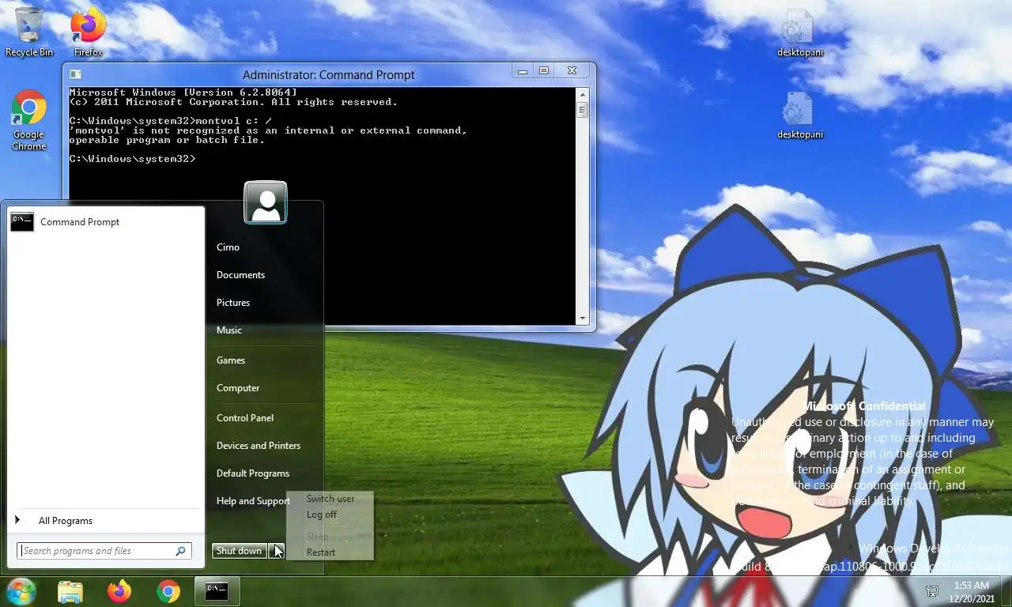Choose Switch user in power menu
Screen dimensions: 1012x607
[x=330, y=499]
